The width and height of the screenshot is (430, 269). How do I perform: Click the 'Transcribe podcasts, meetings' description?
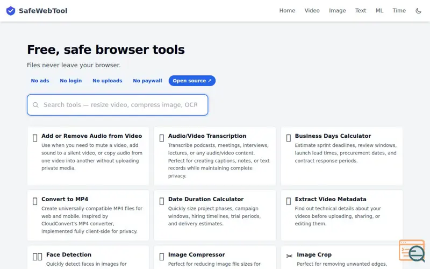219,160
